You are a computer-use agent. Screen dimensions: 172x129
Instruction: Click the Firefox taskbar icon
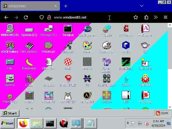point(23,123)
